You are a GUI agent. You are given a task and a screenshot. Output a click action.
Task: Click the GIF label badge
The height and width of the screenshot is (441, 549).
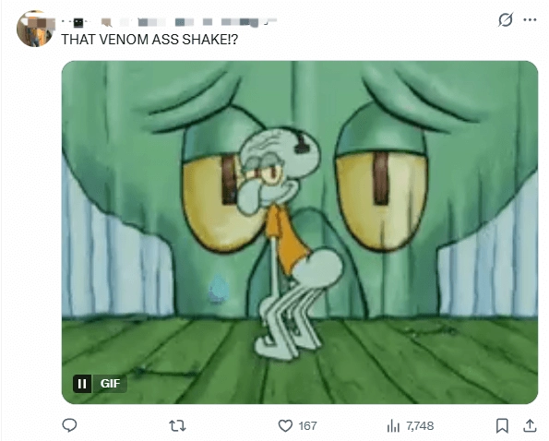(110, 384)
